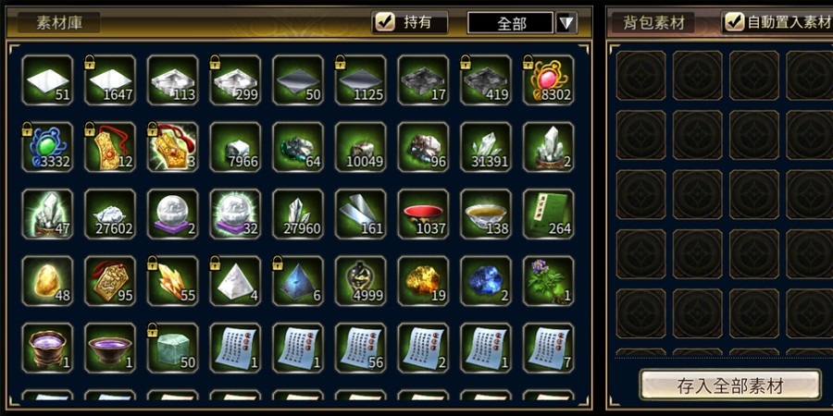Select the pink gem amulet with 8302
Image resolution: width=833 pixels, height=416 pixels.
(548, 80)
